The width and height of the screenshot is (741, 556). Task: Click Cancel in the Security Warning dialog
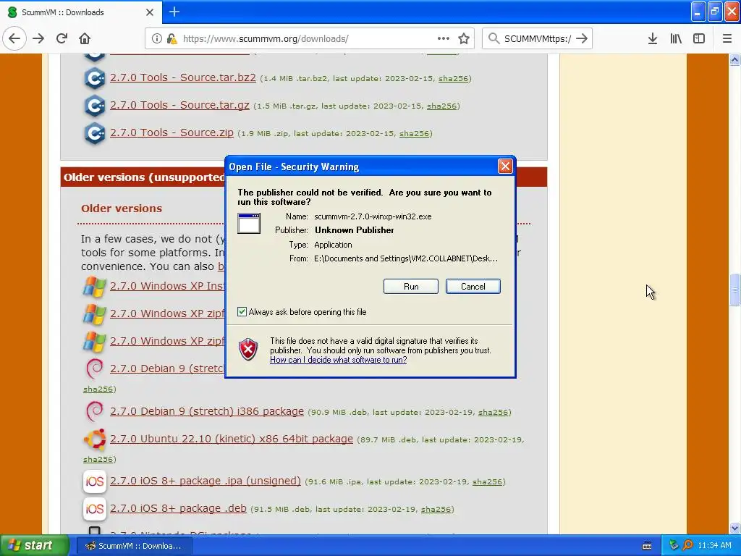point(473,287)
